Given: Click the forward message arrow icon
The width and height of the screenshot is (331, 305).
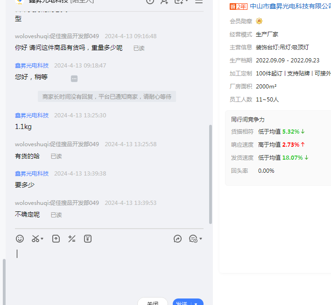Looking at the screenshot, I should point(177,239).
